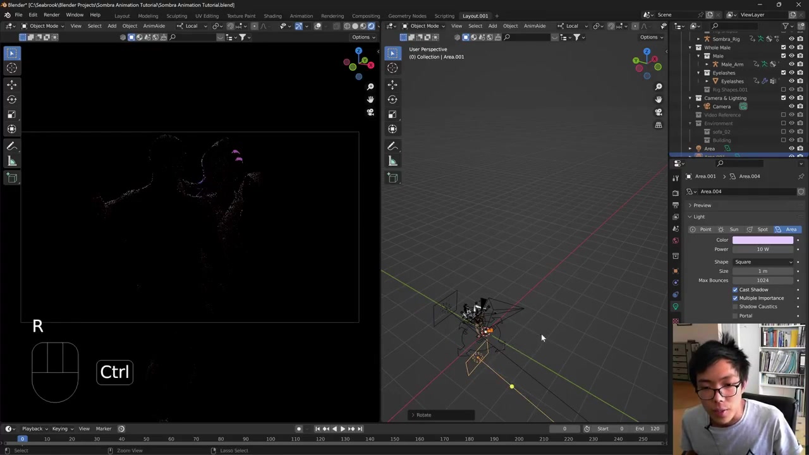This screenshot has height=455, width=809.
Task: Expand the Preview panel
Action: [702, 205]
